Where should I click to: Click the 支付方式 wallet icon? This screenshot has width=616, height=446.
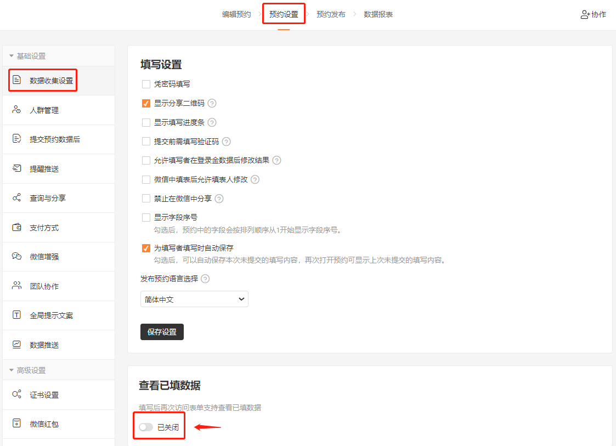click(16, 227)
